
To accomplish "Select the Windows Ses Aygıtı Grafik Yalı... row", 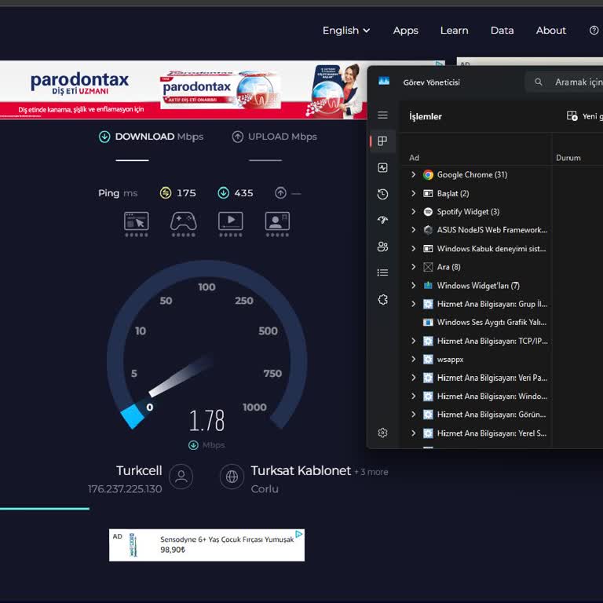I will coord(477,322).
